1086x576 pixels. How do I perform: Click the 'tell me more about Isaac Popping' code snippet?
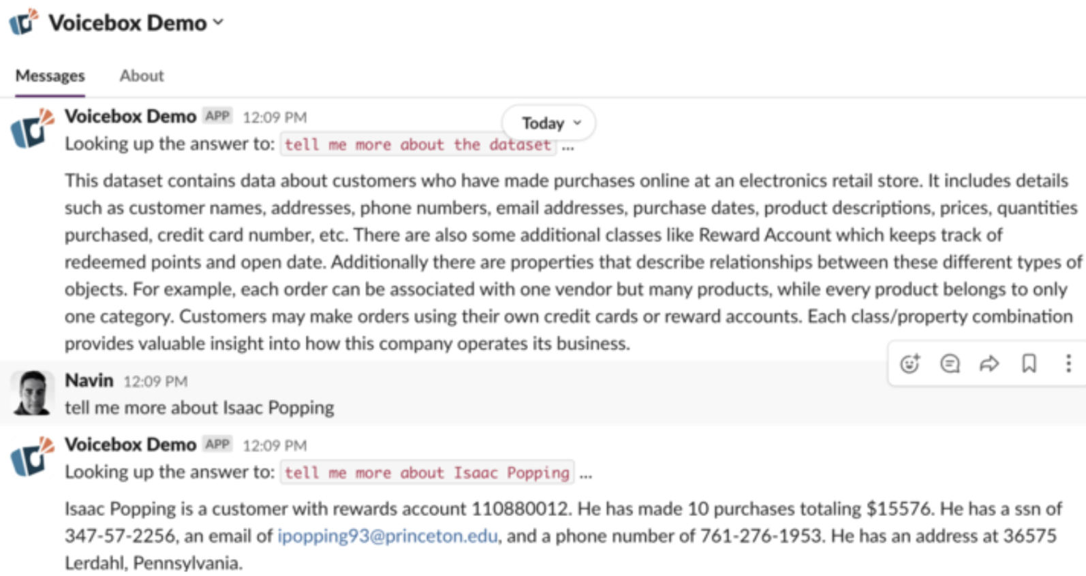(x=426, y=473)
